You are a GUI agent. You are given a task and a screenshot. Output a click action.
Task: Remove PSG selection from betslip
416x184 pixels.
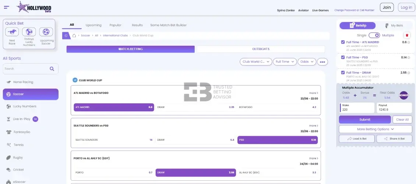click(x=409, y=58)
